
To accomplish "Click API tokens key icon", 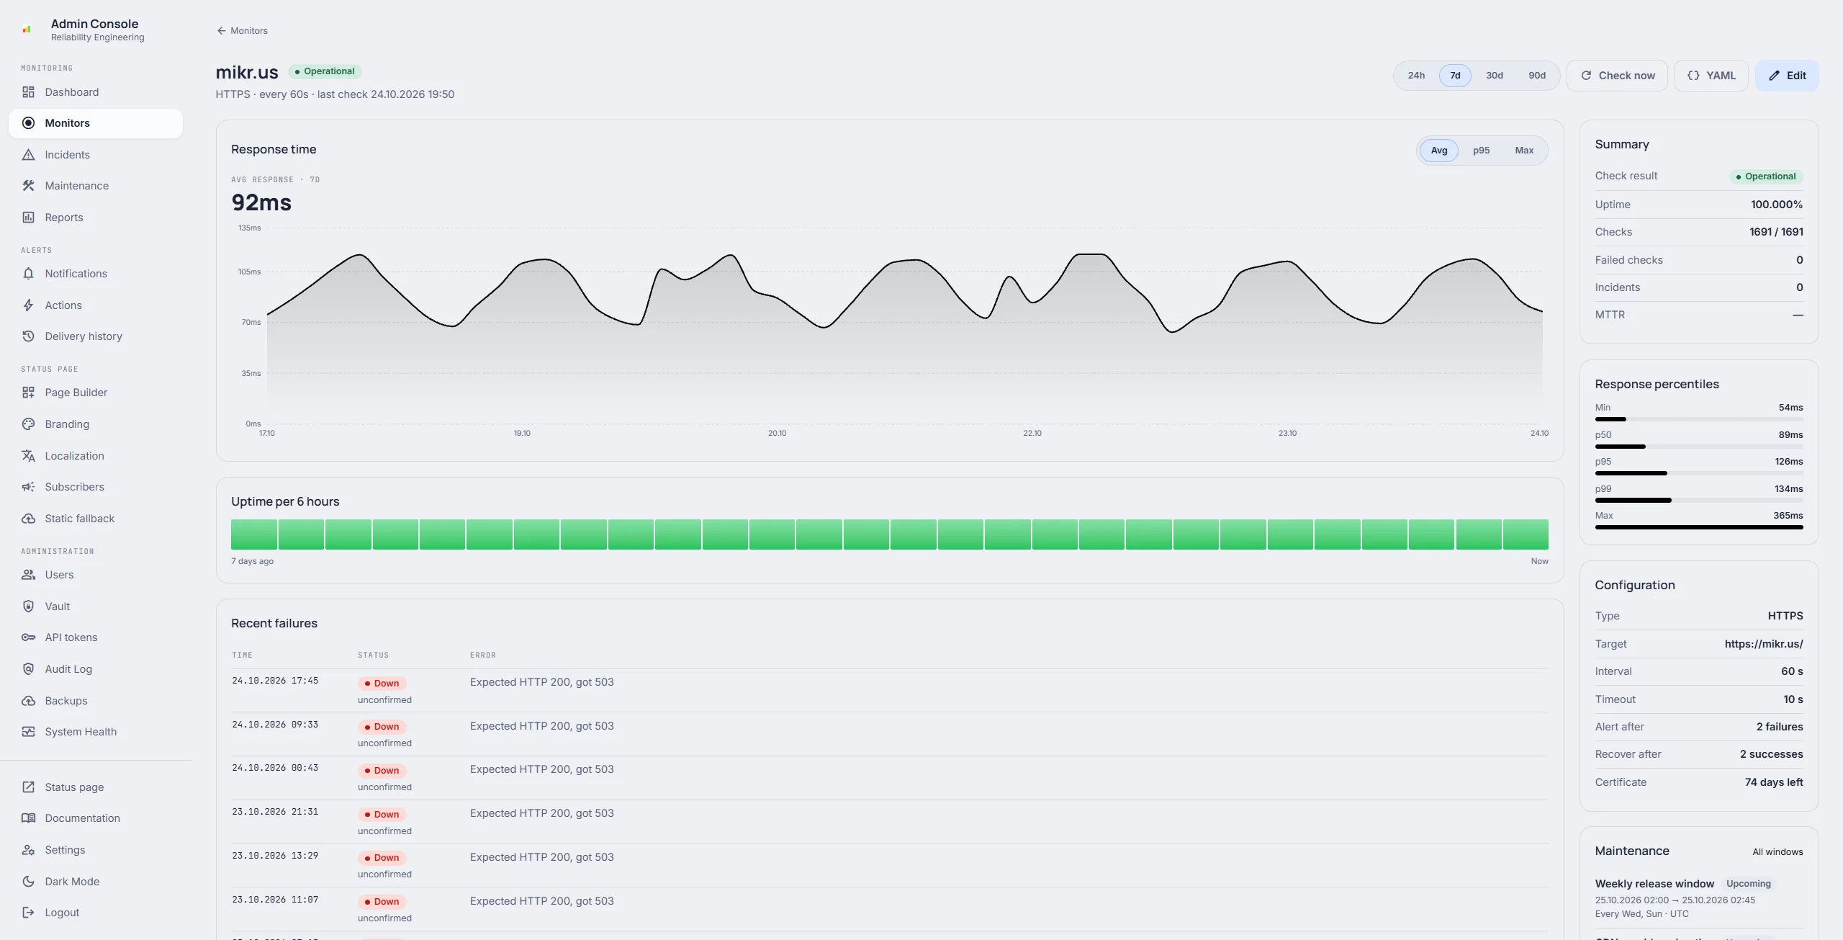I will click(x=28, y=637).
